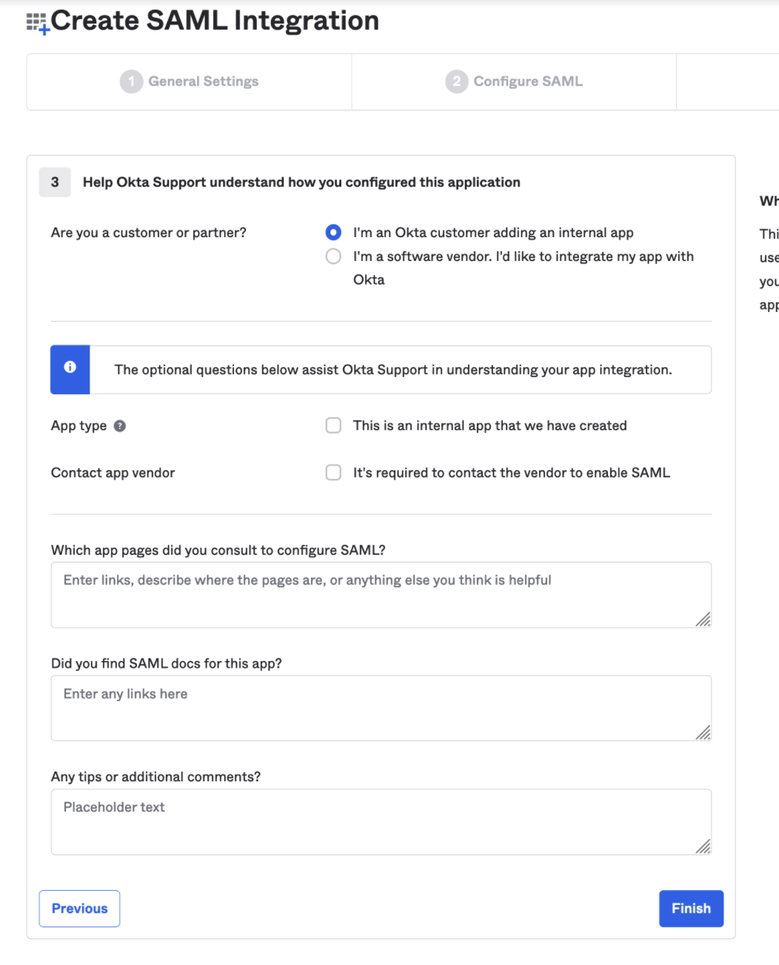Select Okta customer adding internal app option
779x965 pixels.
[x=334, y=233]
